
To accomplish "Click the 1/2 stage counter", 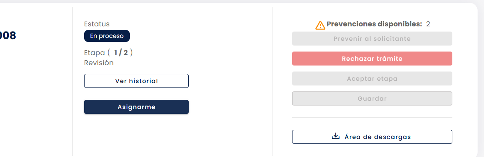I will click(x=121, y=52).
